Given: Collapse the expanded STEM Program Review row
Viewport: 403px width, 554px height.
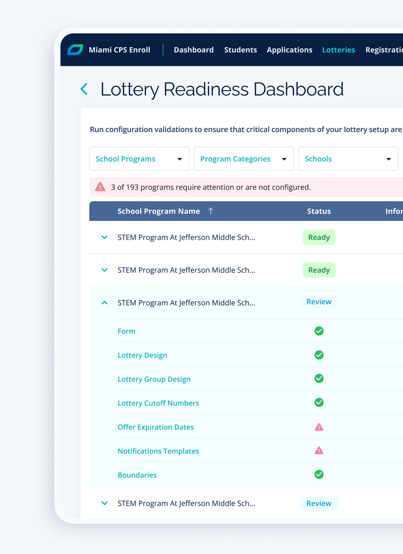Looking at the screenshot, I should pos(105,303).
